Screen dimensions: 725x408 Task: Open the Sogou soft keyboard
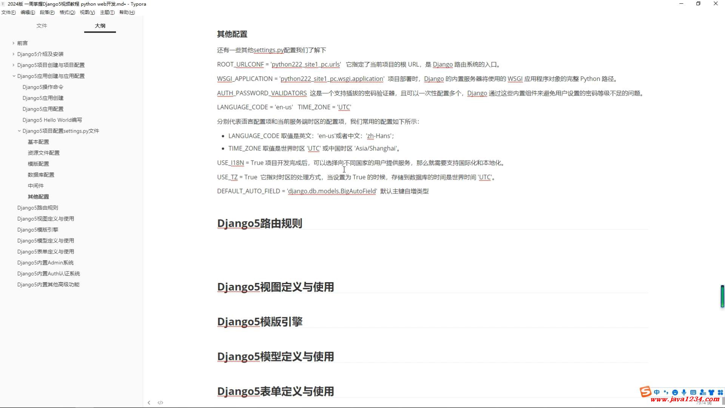(693, 392)
